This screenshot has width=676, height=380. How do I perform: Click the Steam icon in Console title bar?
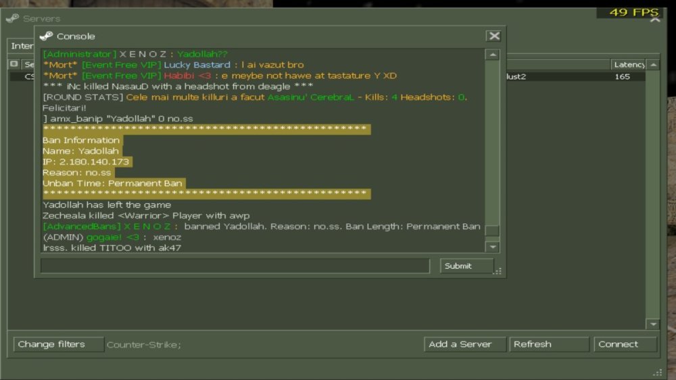pos(46,36)
